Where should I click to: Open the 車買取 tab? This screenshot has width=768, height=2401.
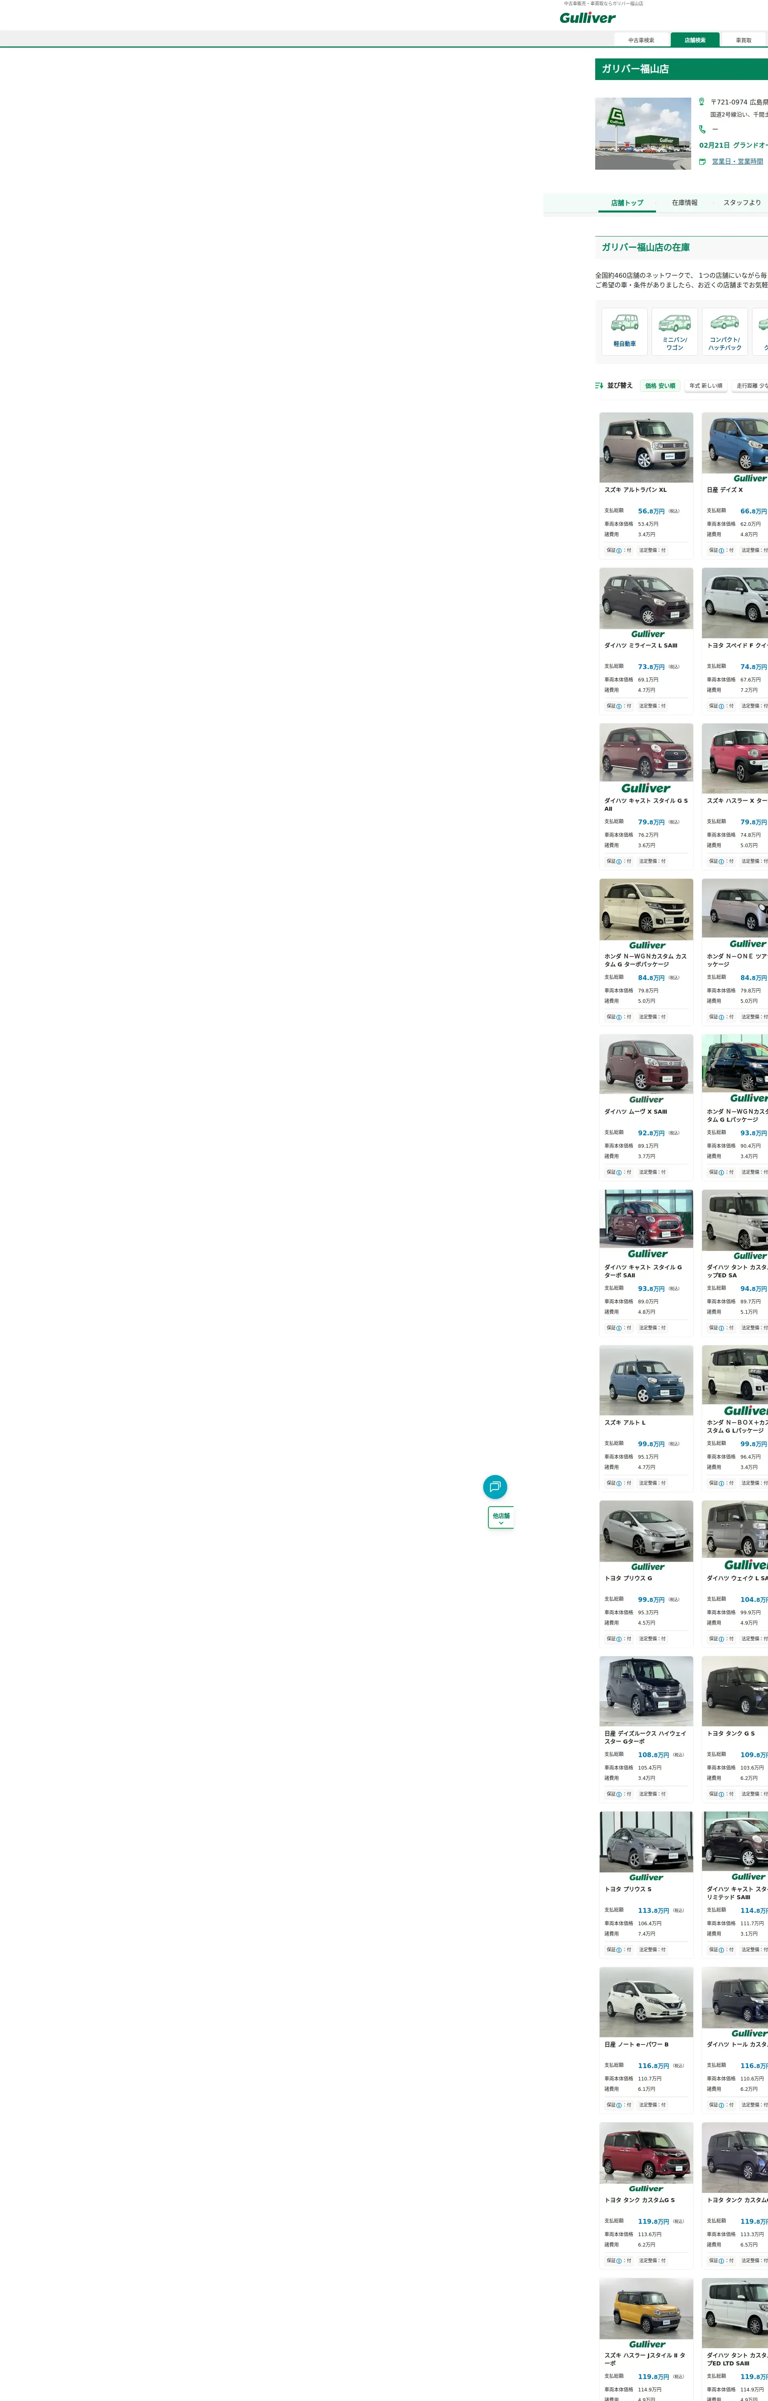[x=744, y=40]
